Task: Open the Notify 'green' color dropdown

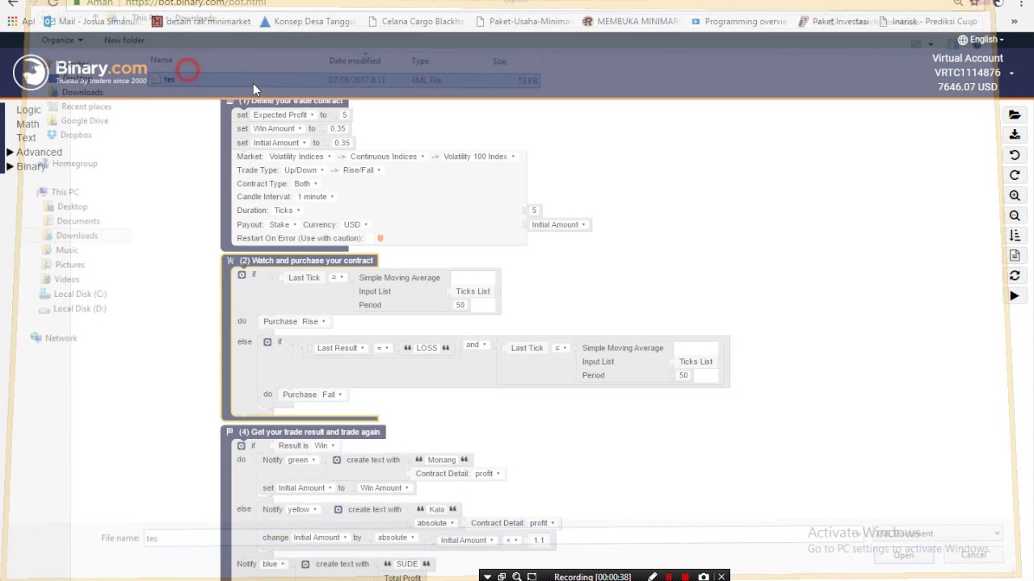Action: pyautogui.click(x=301, y=460)
